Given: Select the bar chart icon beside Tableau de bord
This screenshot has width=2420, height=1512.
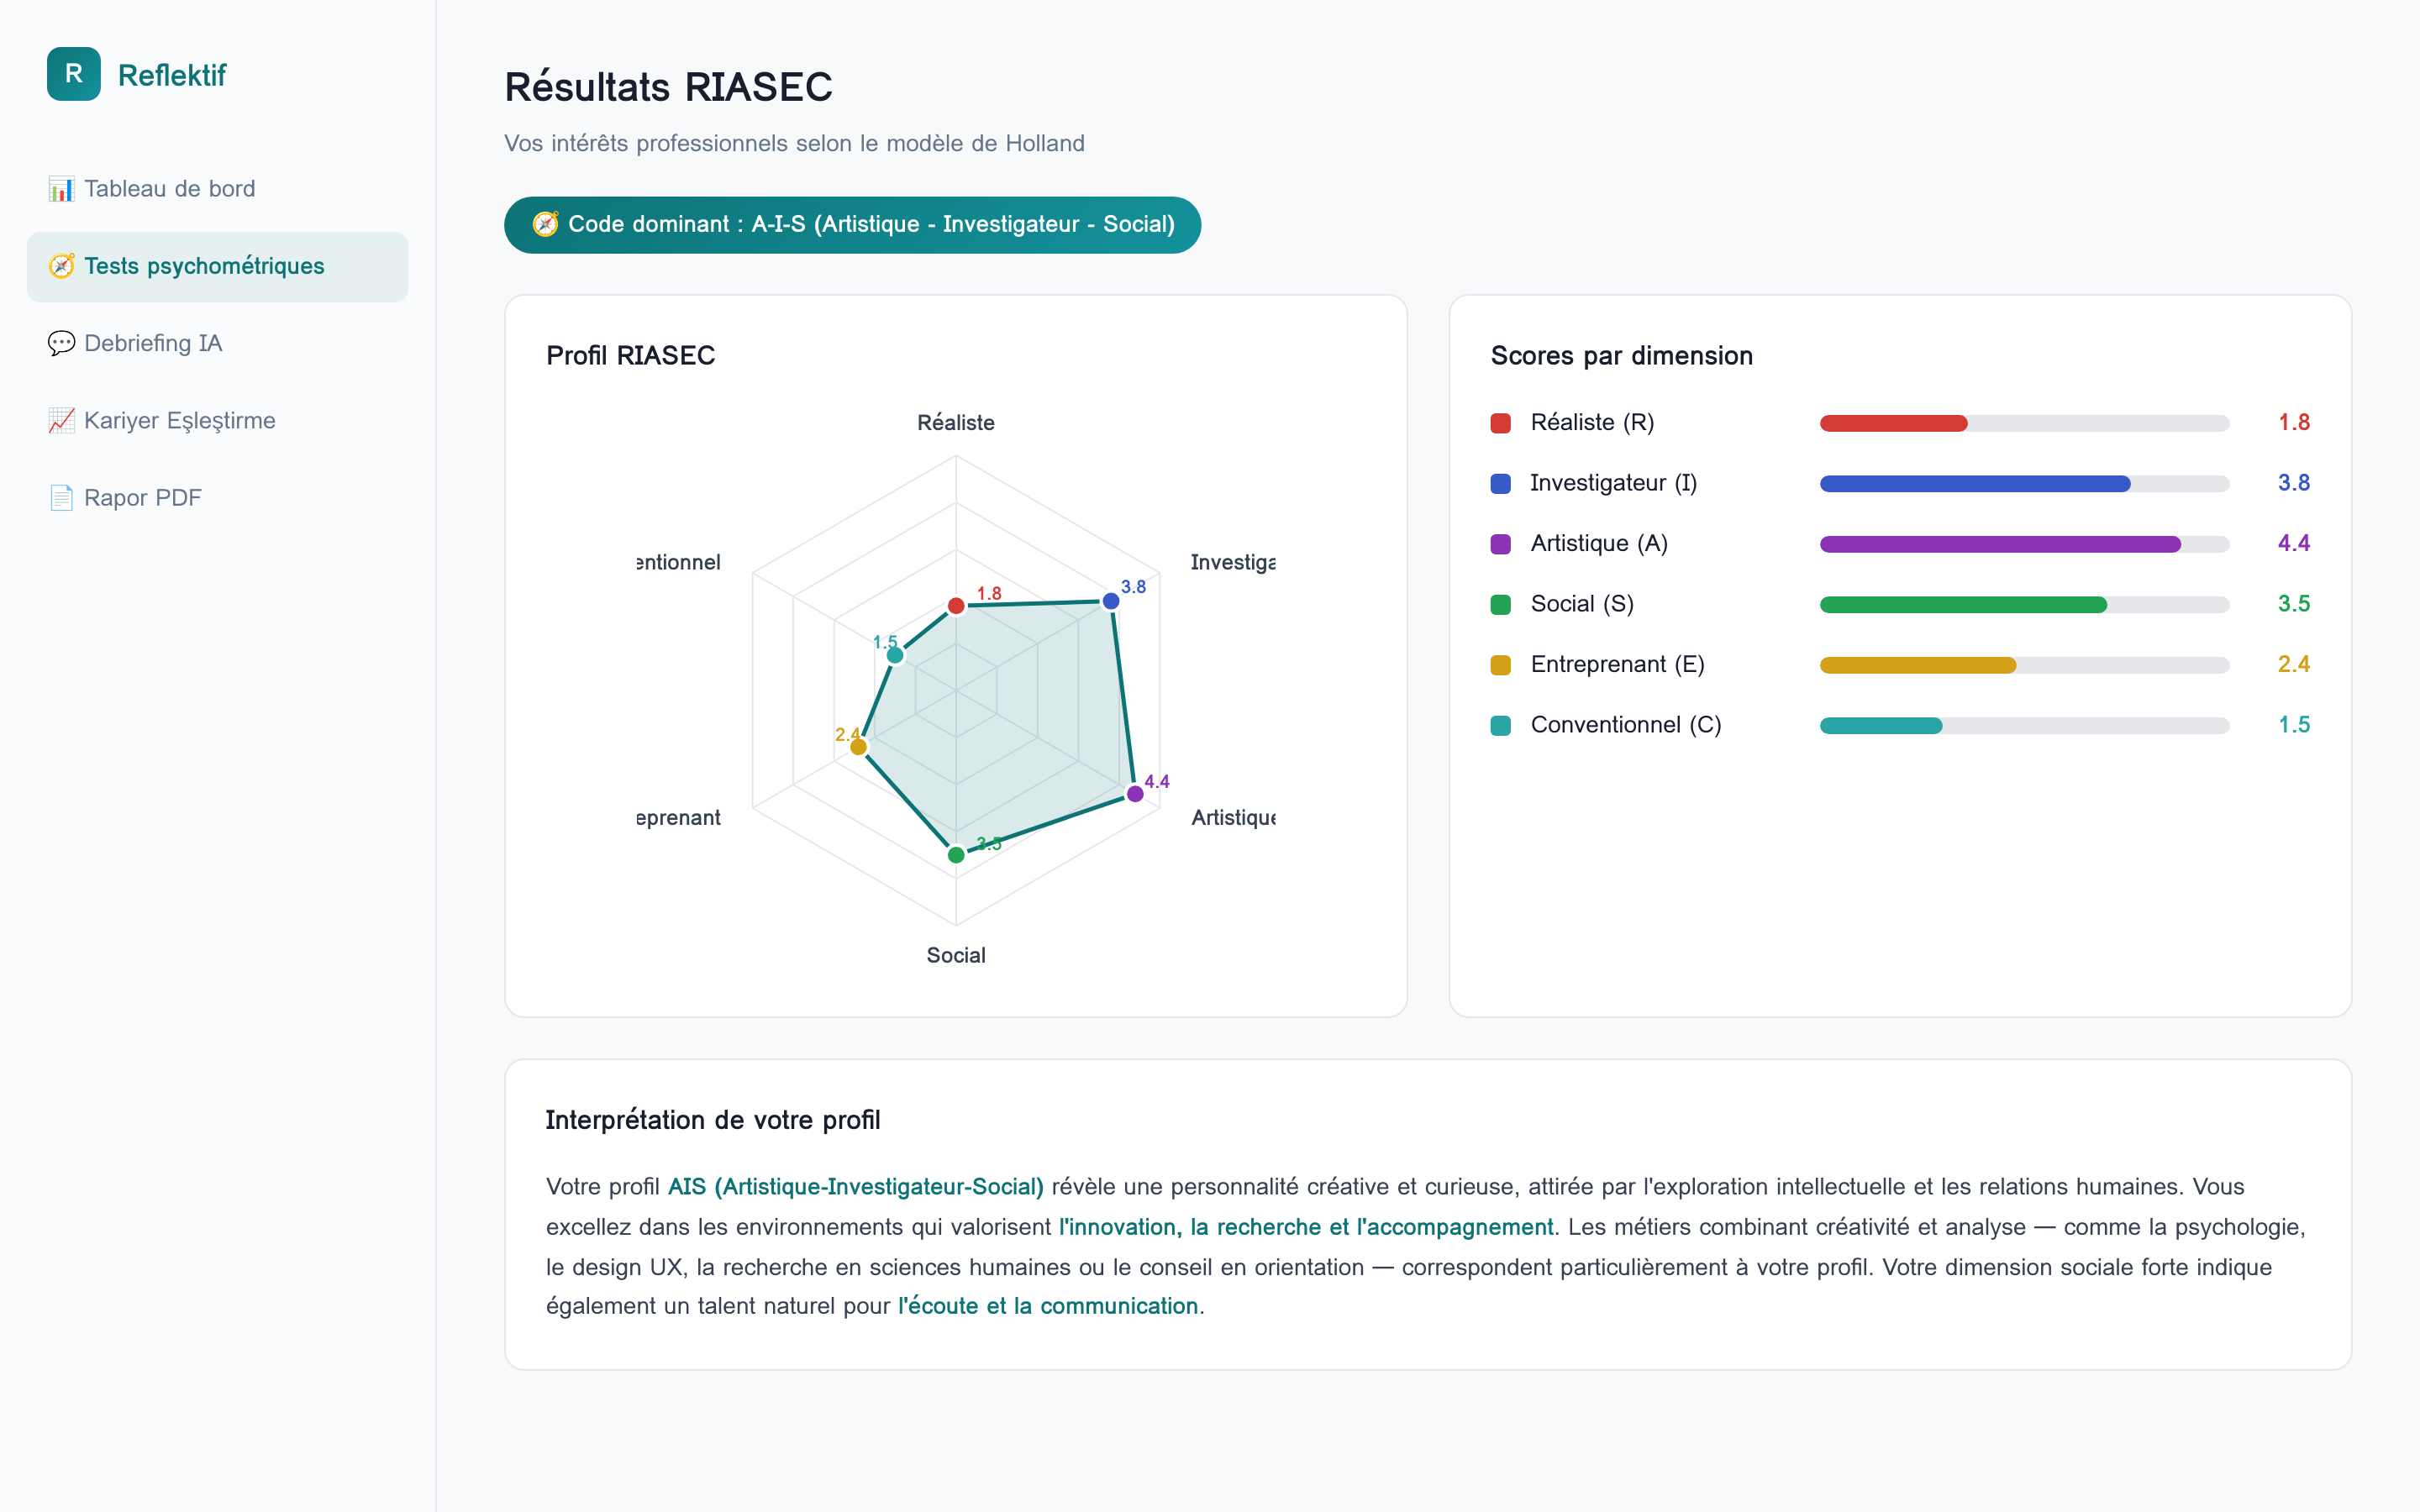Looking at the screenshot, I should [61, 188].
